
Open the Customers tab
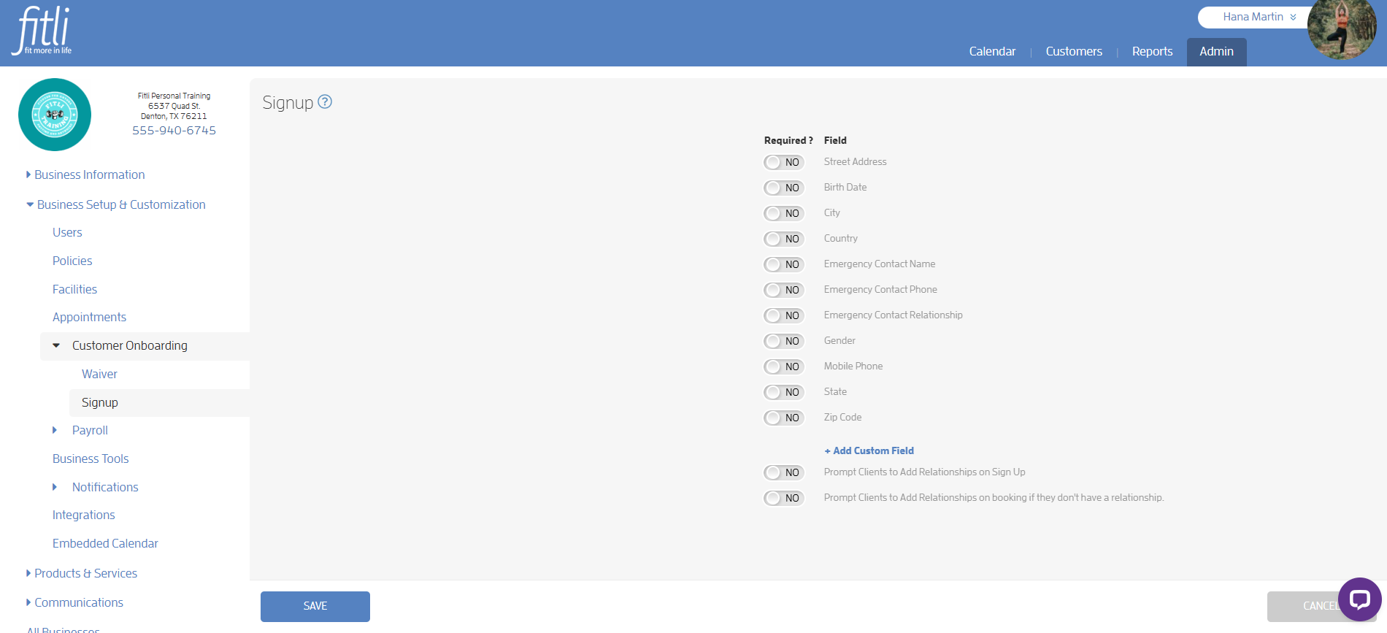[1074, 51]
